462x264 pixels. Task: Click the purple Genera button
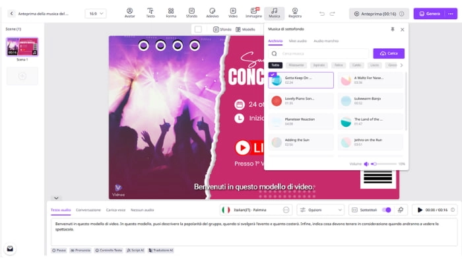point(434,13)
